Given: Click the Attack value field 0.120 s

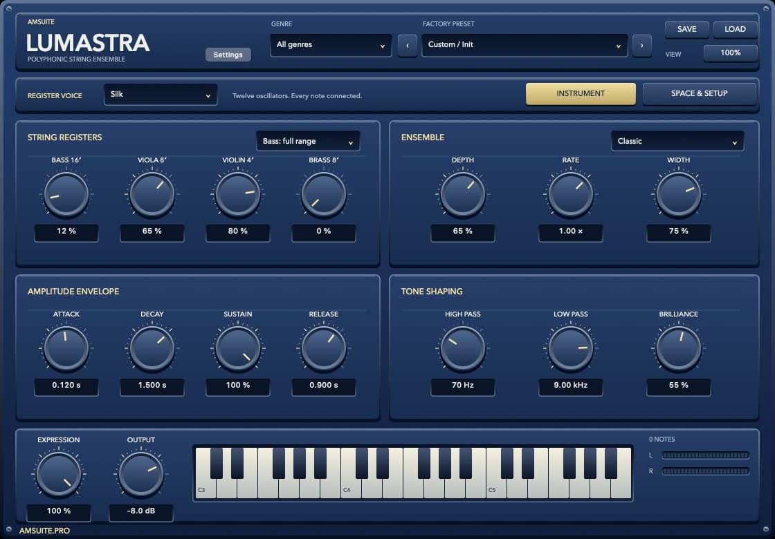Looking at the screenshot, I should (x=66, y=386).
